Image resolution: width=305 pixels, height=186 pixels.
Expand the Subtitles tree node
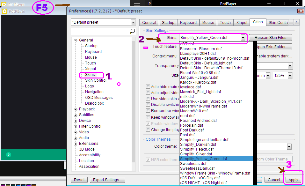(x=76, y=115)
